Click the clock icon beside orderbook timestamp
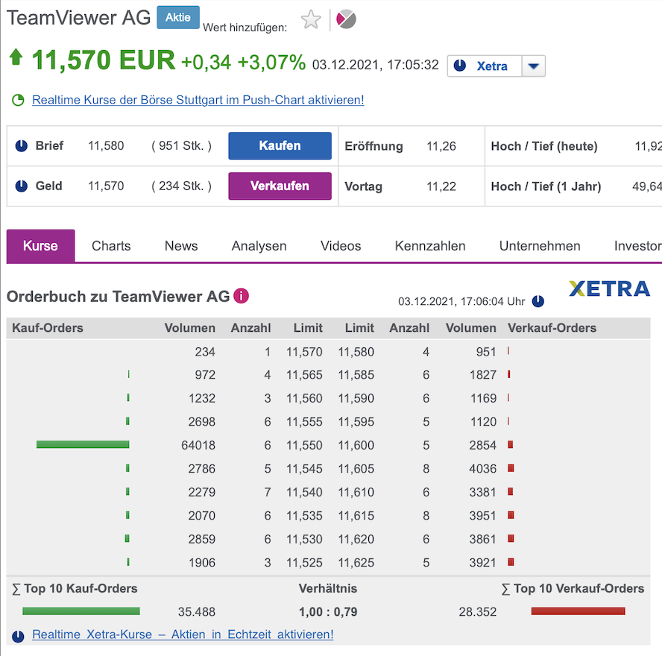The height and width of the screenshot is (656, 662). (x=538, y=301)
